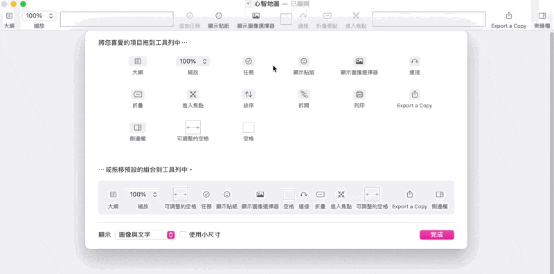
Task: Click the 顯示圖像選擇器 icon in the window toolbar
Action: (x=256, y=15)
